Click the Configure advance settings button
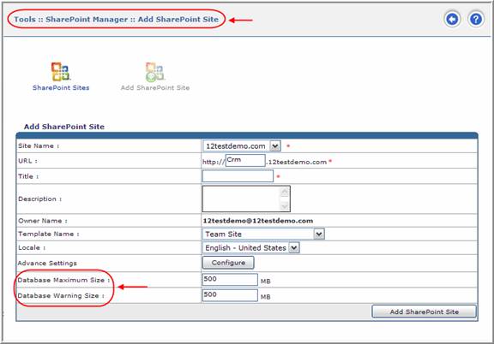This screenshot has height=344, width=494. [x=228, y=263]
